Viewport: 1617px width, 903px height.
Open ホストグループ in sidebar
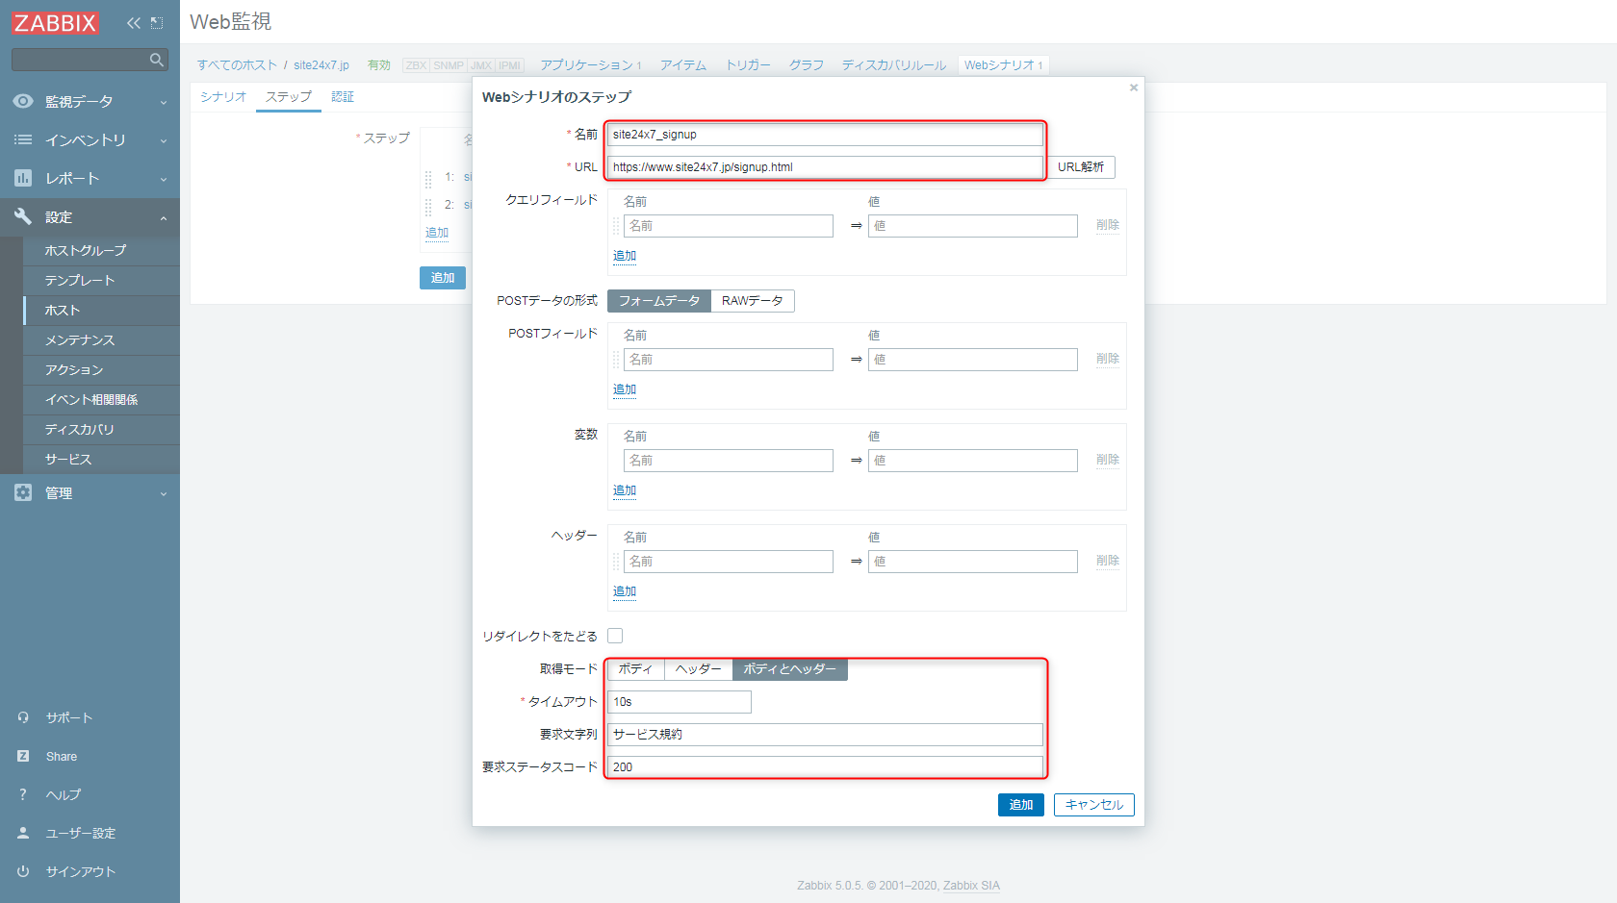click(x=101, y=250)
